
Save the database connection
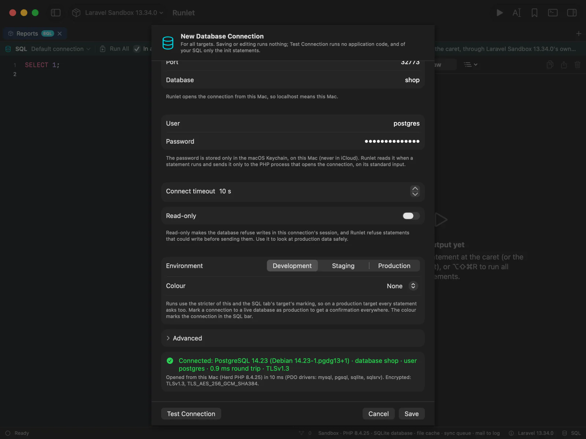coord(412,414)
